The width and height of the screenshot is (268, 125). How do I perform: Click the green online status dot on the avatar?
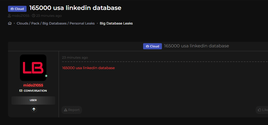point(46,76)
